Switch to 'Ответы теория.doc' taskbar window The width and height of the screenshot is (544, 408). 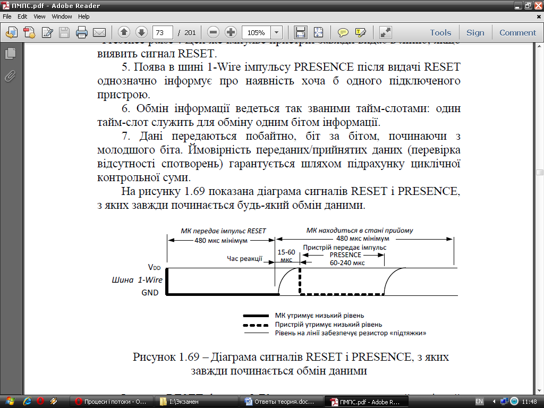click(280, 402)
